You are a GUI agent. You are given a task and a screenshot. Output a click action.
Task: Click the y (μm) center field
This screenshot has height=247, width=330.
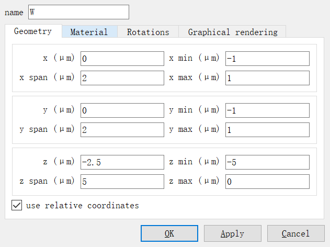tap(122, 110)
